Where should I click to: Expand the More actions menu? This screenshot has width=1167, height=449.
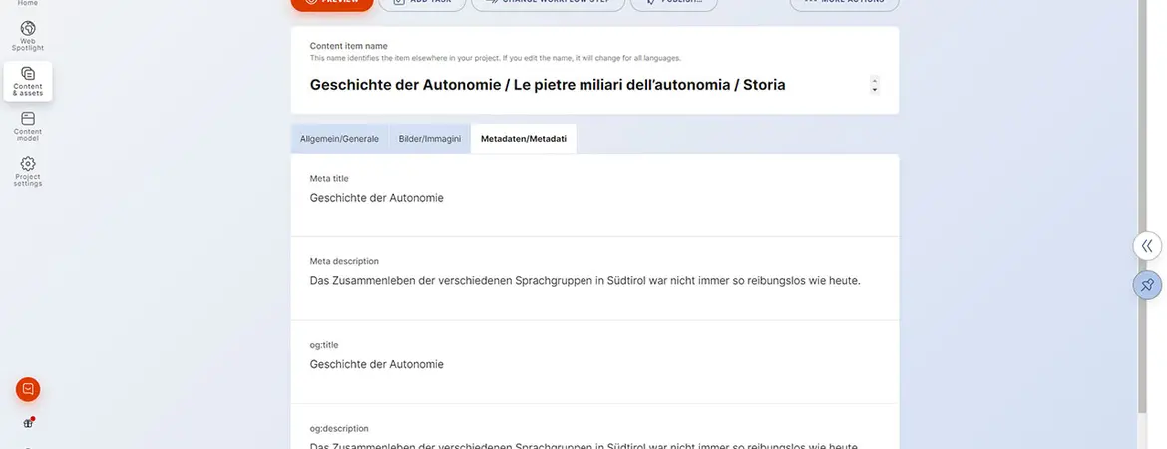(x=844, y=3)
